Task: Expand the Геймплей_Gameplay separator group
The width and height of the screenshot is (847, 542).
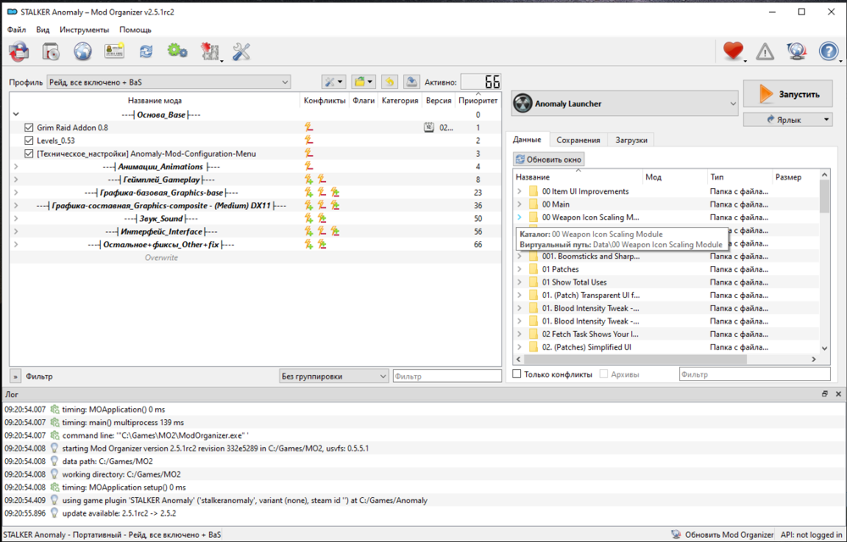Action: (15, 180)
